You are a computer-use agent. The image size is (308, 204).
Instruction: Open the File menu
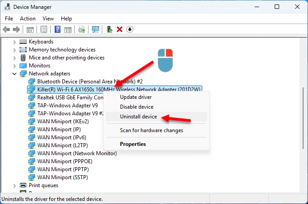click(x=9, y=19)
